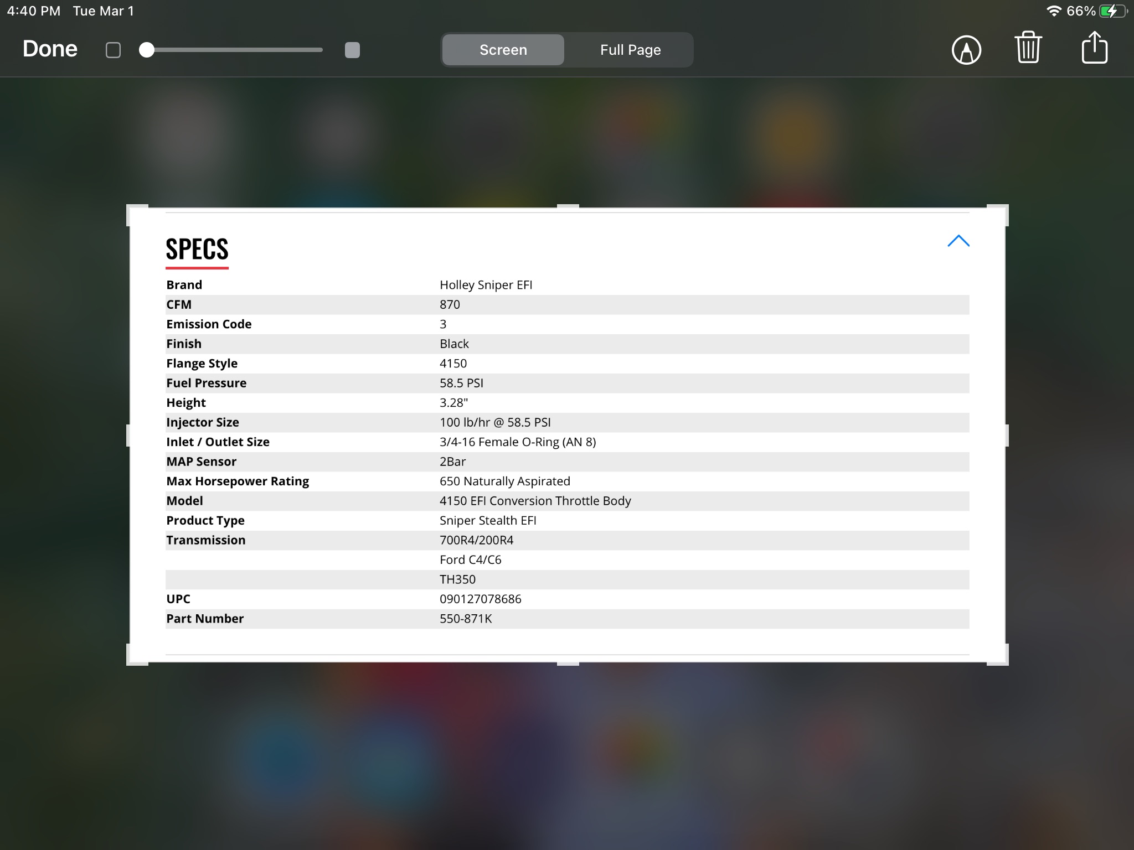Switch to the Full Page tab
The width and height of the screenshot is (1134, 850).
tap(630, 50)
